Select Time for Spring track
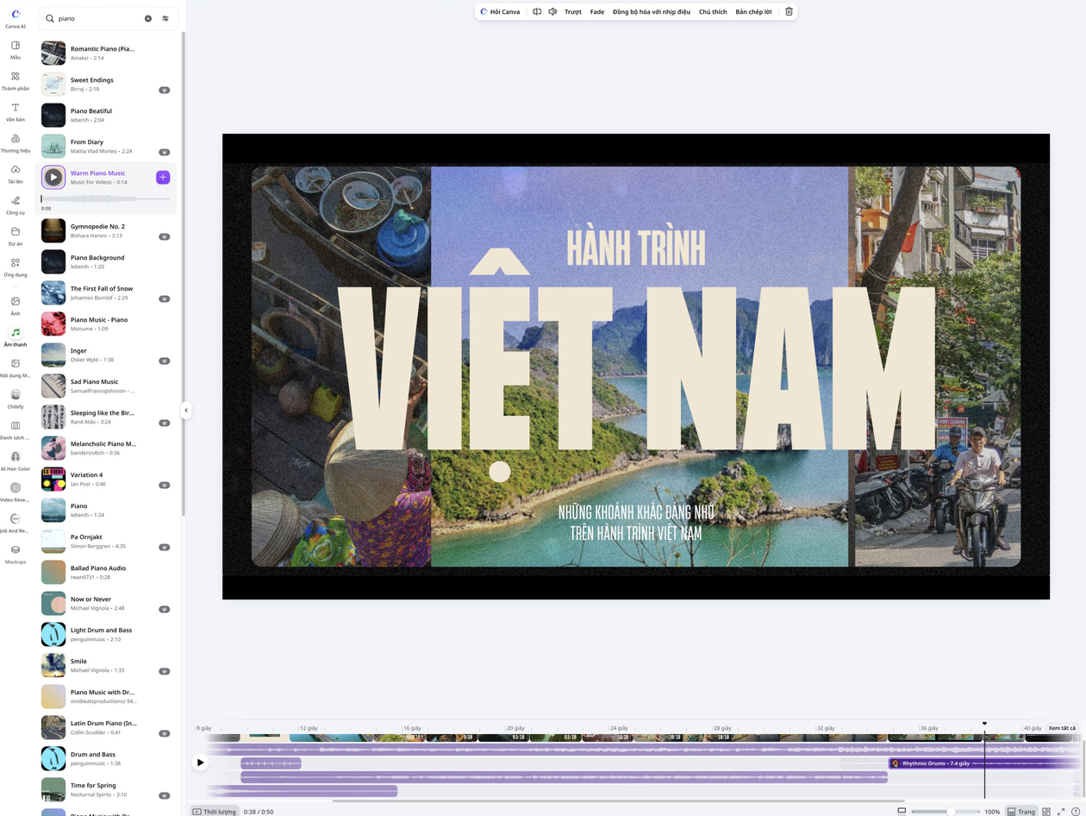The image size is (1086, 816). point(105,789)
